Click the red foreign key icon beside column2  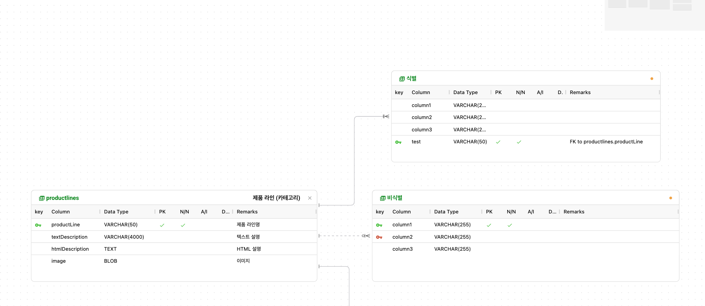coord(379,237)
